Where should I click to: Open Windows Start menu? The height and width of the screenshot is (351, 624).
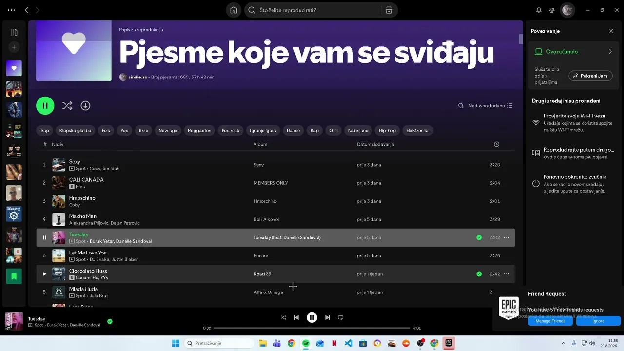175,343
